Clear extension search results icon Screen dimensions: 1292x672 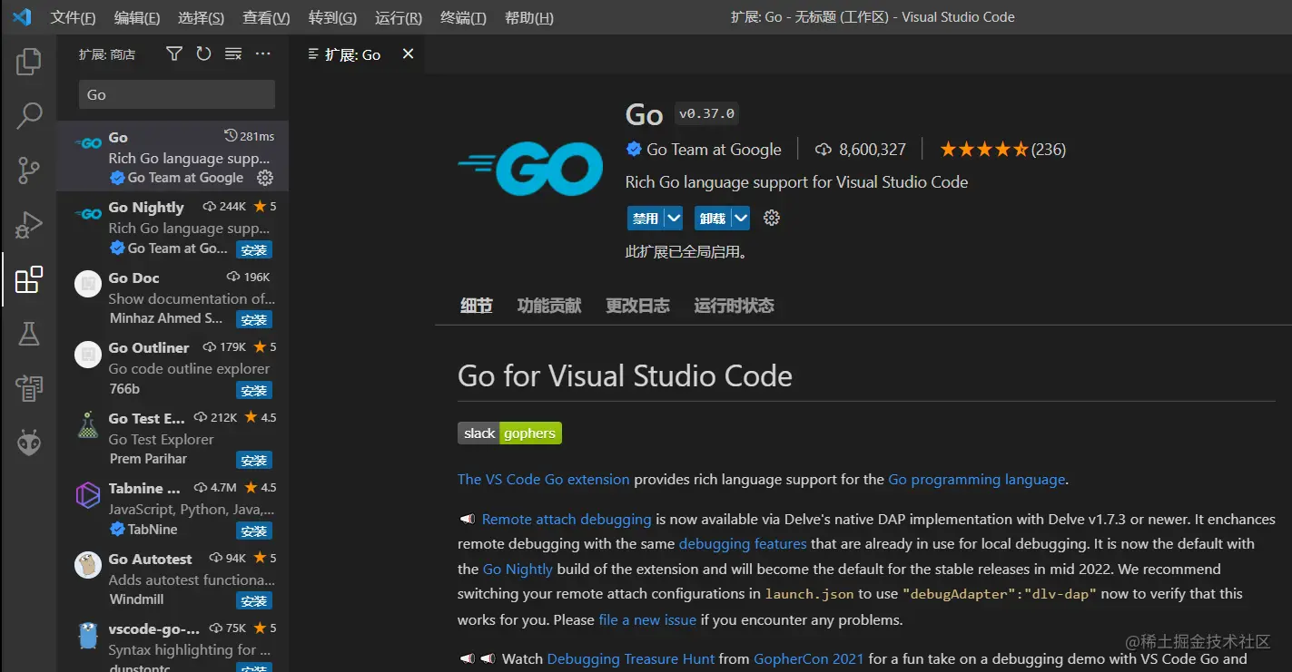point(233,54)
